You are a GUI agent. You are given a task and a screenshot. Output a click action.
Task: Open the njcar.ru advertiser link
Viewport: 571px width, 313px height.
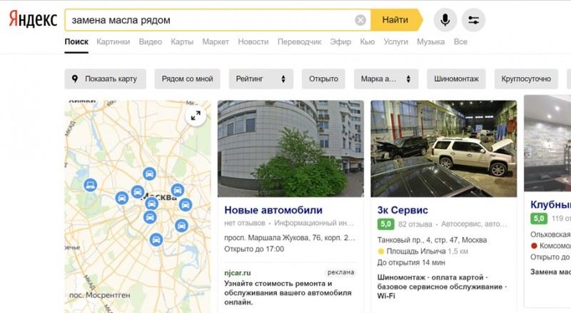pyautogui.click(x=238, y=273)
